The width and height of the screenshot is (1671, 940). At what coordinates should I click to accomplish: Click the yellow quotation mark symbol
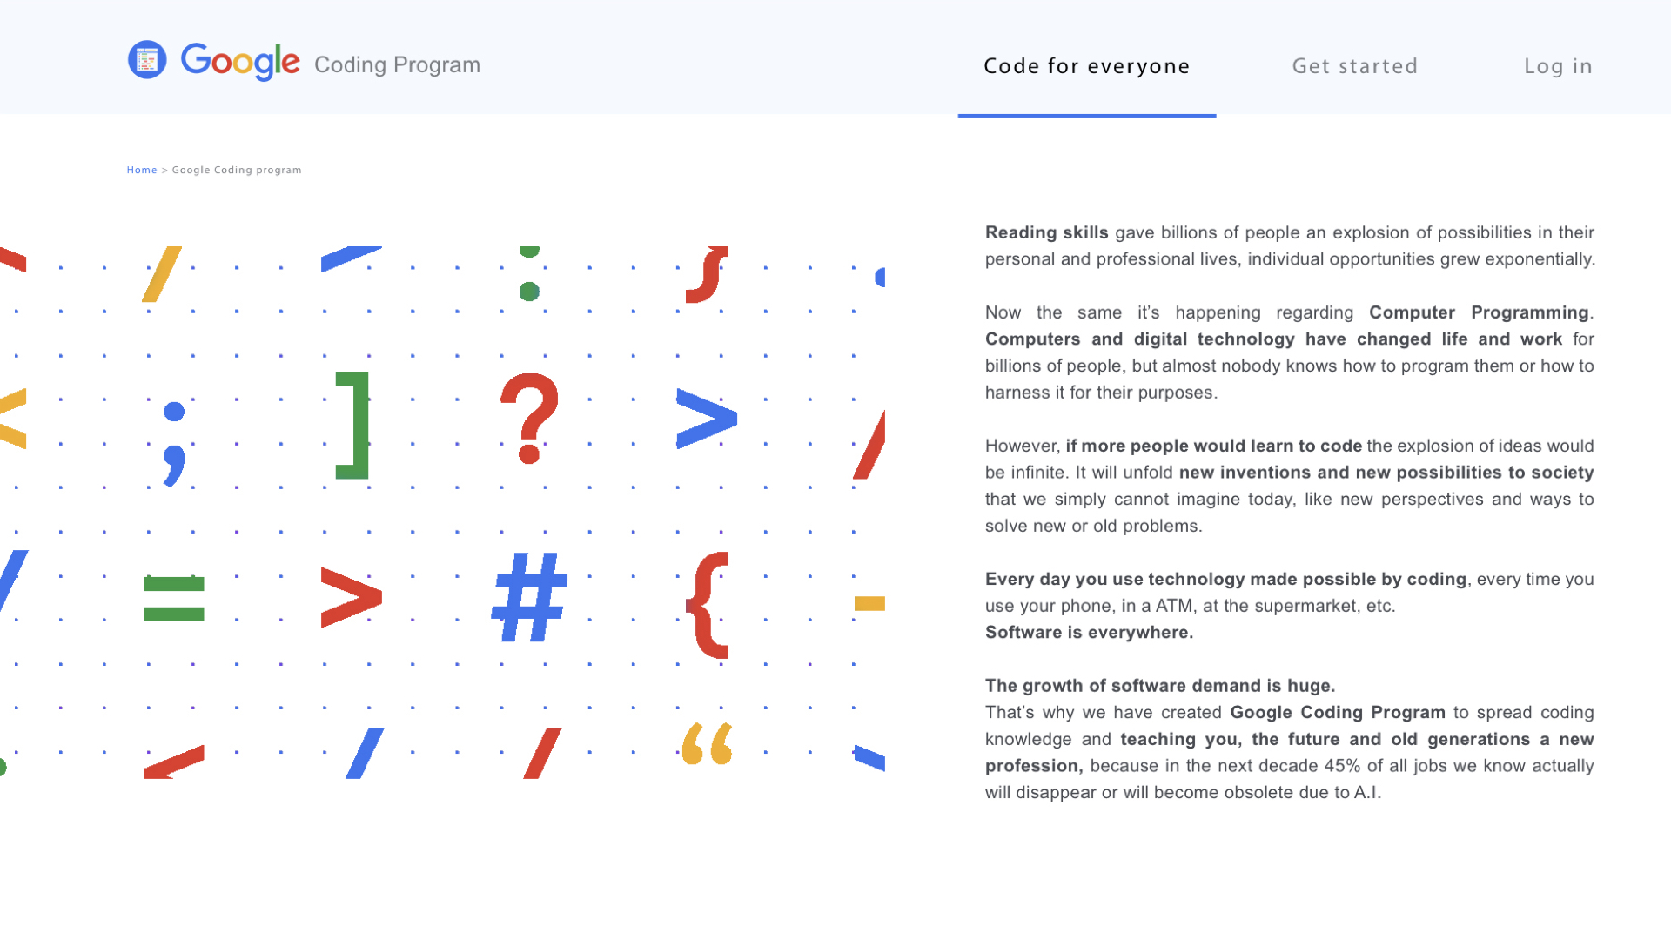click(x=707, y=744)
